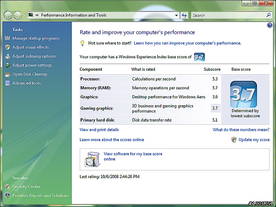Click the hard disk subscore 5.1
Viewport: 276px width, 207px height.
coord(215,120)
